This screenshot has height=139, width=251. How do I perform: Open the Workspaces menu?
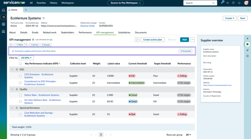[x=67, y=3]
